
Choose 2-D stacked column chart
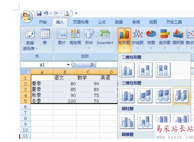145,70
